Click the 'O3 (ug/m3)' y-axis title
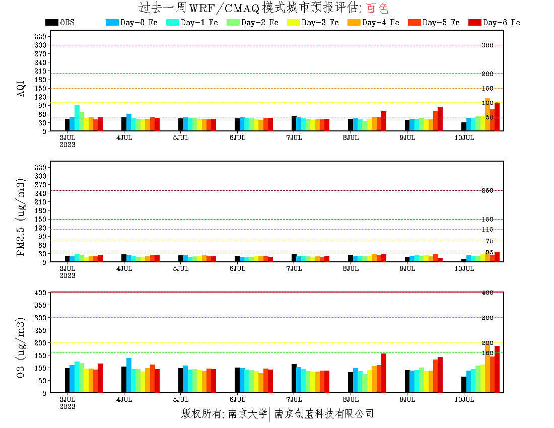 (x=21, y=348)
